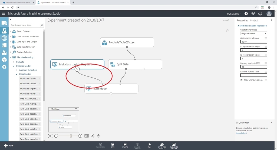The width and height of the screenshot is (277, 150).
Task: Select ProductsTableCSV.csv module on canvas
Action: point(127,42)
